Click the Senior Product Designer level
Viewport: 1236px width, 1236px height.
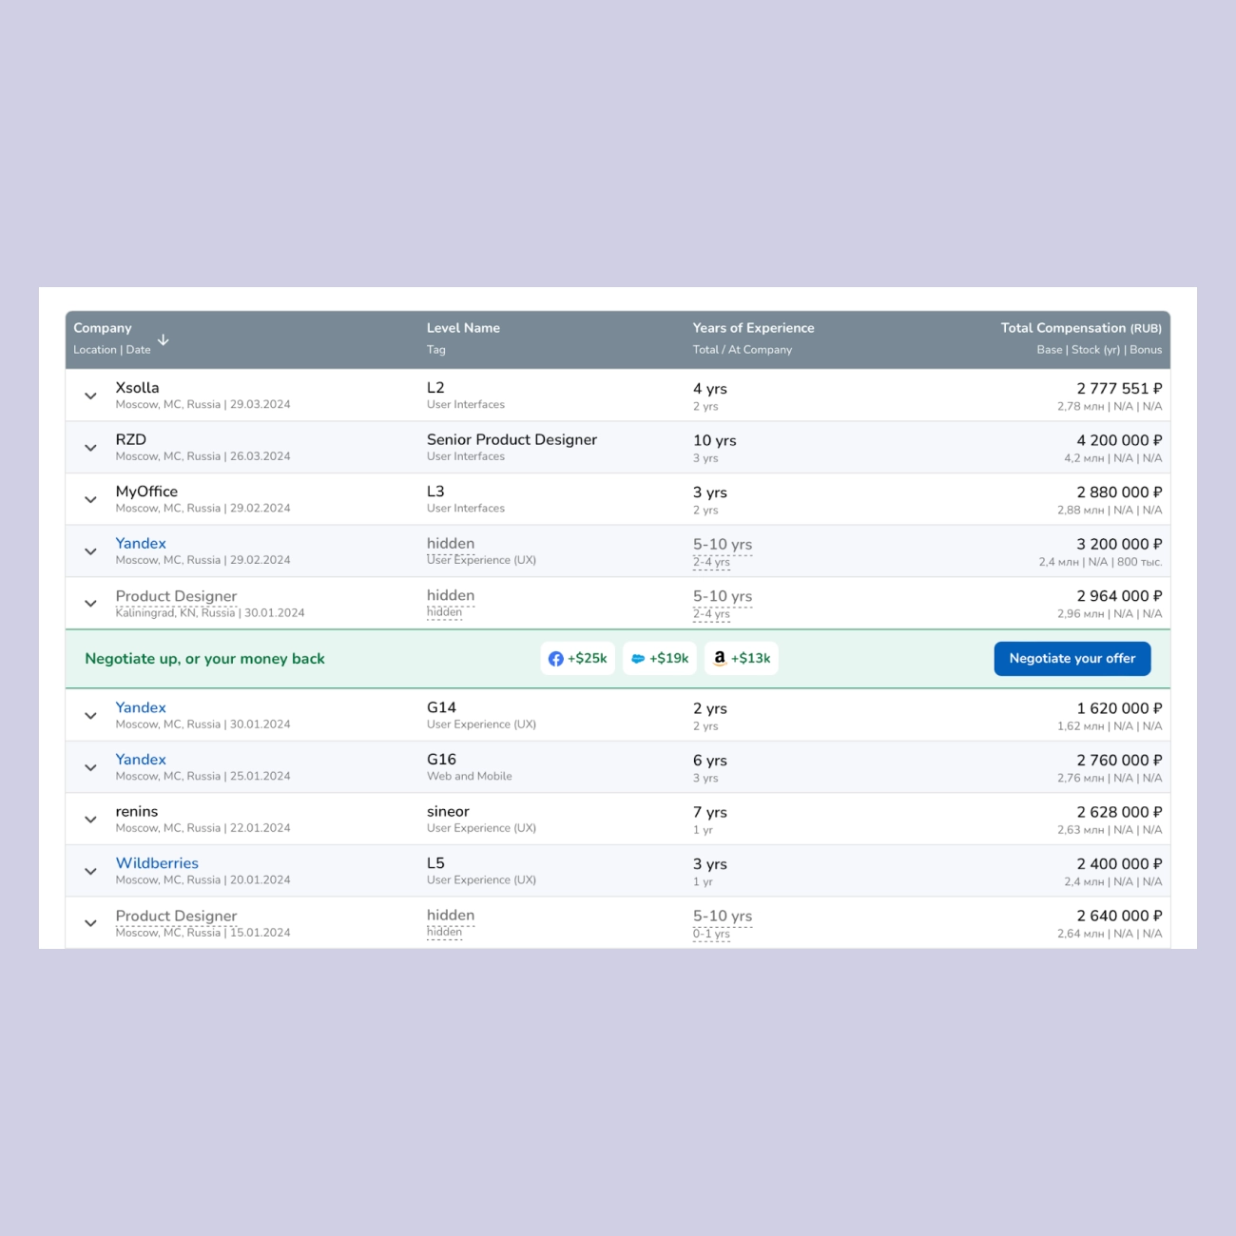click(512, 440)
